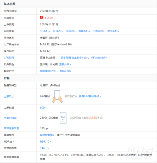Click the 手机类型 row label

9,31
